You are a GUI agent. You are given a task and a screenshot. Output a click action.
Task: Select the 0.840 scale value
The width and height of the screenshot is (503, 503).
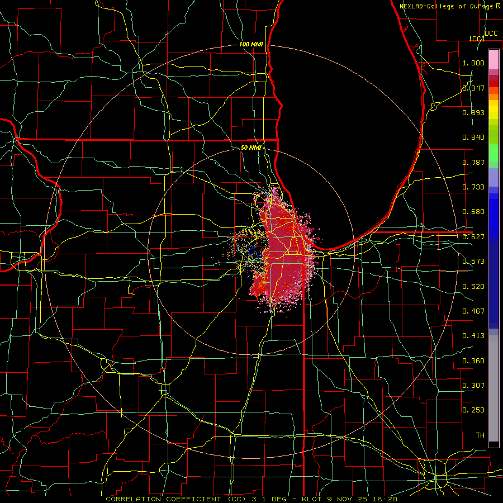(473, 137)
